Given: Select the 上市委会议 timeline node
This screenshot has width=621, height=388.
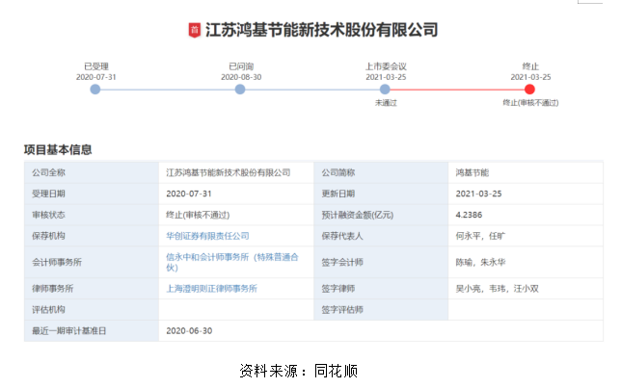Looking at the screenshot, I should coord(385,90).
